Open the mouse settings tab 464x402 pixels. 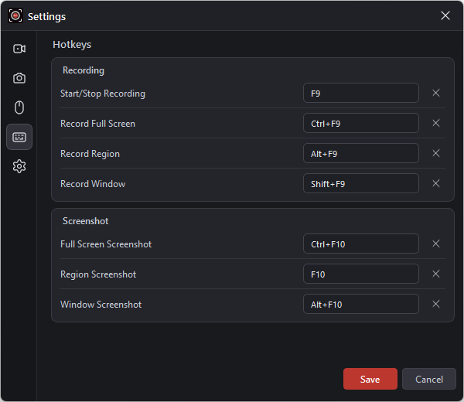19,107
